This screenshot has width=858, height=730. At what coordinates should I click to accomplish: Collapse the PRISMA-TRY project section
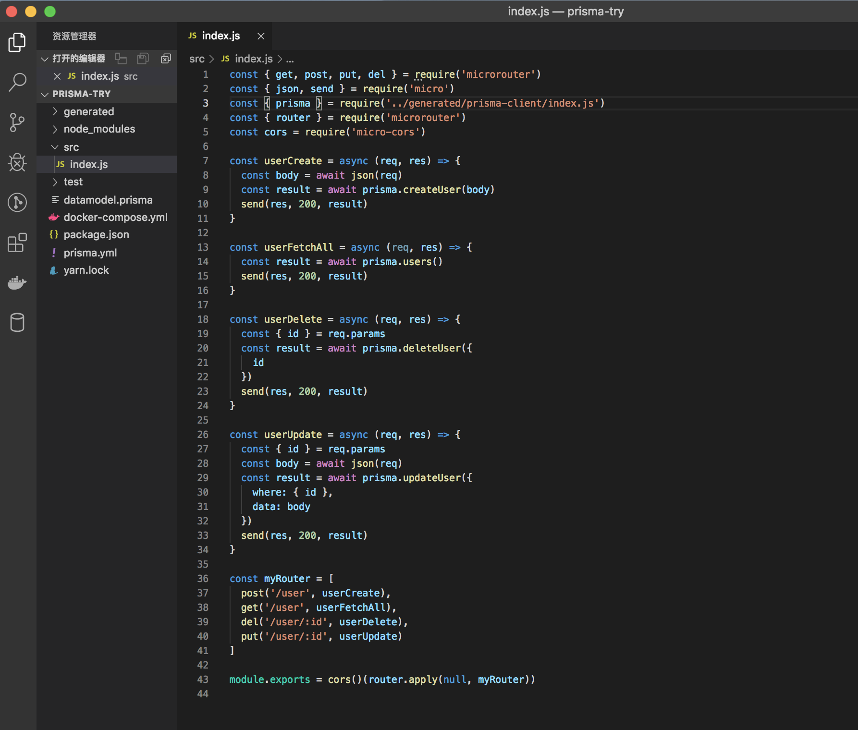pyautogui.click(x=81, y=94)
